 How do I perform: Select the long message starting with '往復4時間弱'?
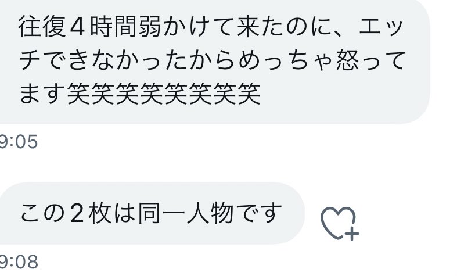coord(214,62)
